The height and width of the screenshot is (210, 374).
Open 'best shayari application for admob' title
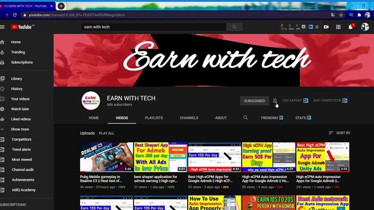pyautogui.click(x=156, y=179)
